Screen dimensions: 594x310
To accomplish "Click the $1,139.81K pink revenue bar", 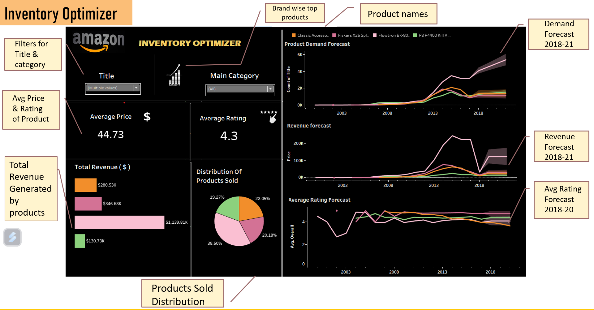I will [x=119, y=222].
